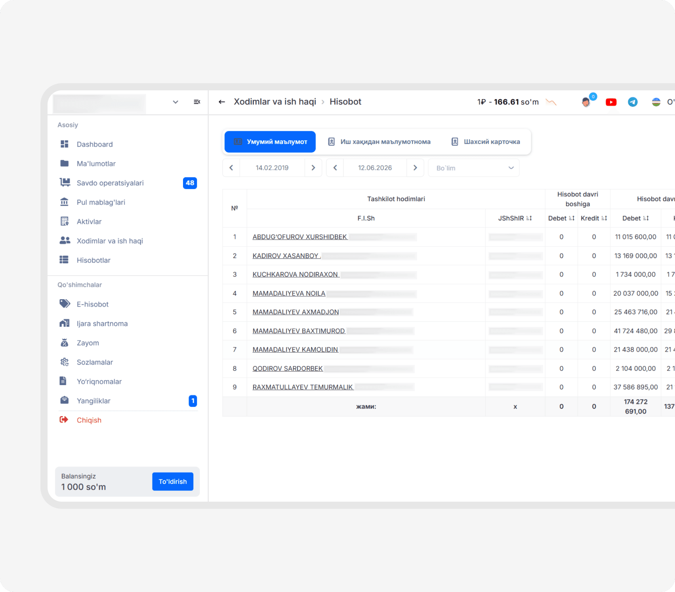Click the 48 badge on Savdo operatsiyalari
675x592 pixels.
coord(190,183)
